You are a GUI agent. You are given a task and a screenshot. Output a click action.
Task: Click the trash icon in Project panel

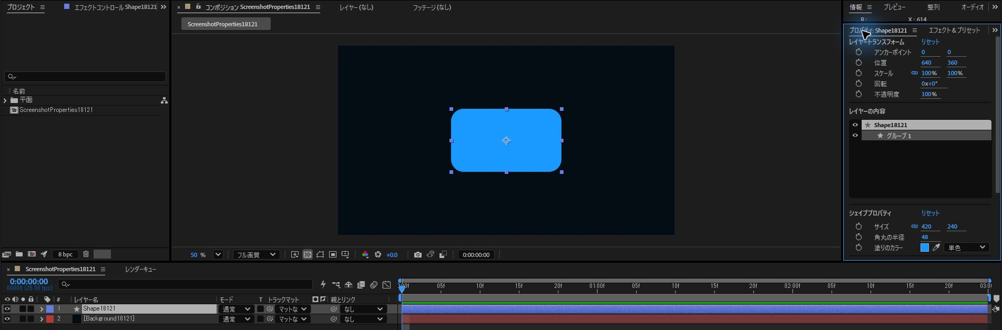(86, 254)
